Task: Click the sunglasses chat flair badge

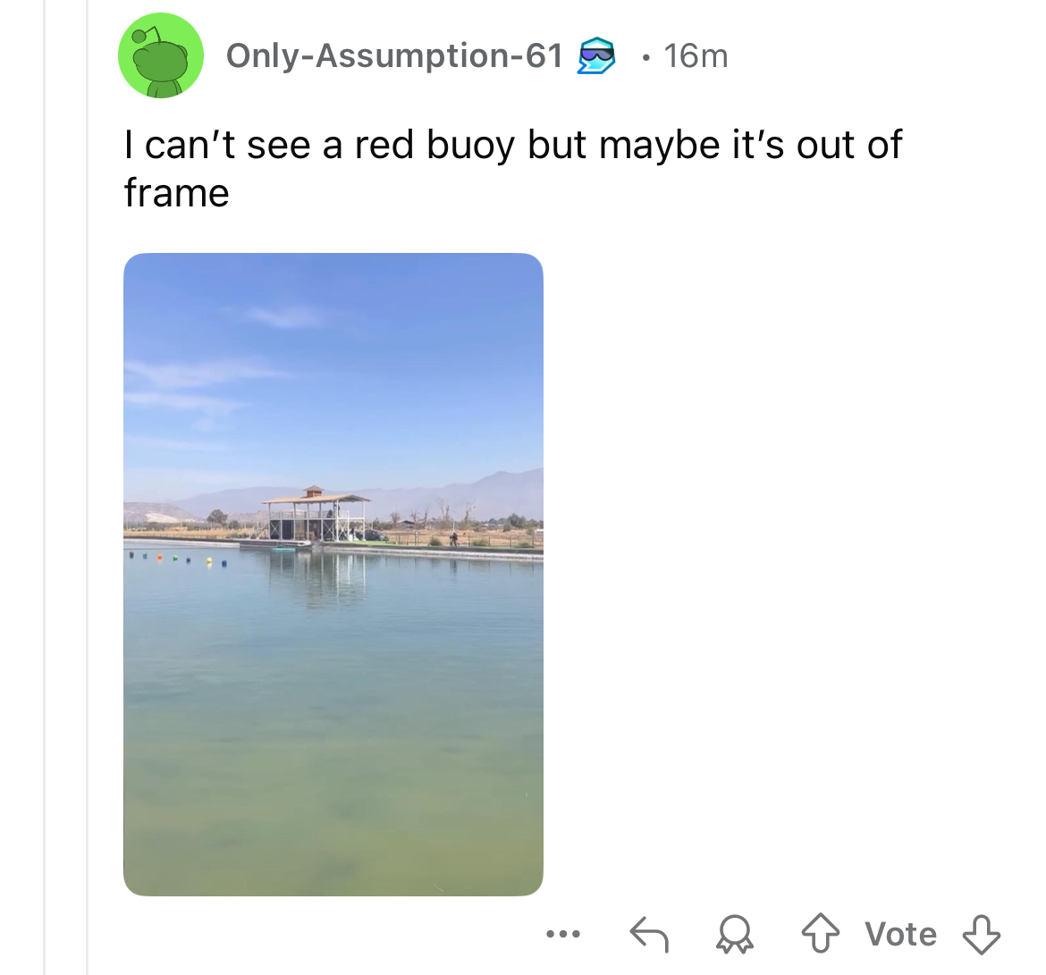Action: pyautogui.click(x=595, y=55)
